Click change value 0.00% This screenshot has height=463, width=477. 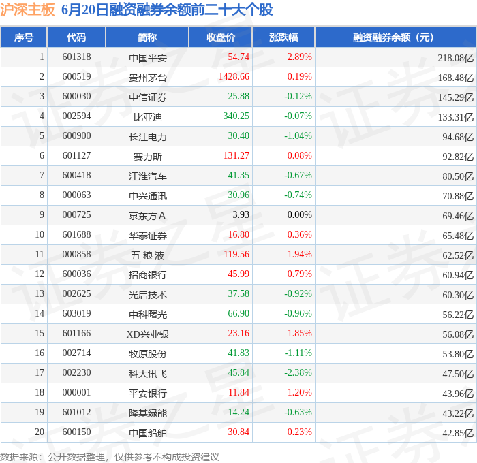pos(300,215)
